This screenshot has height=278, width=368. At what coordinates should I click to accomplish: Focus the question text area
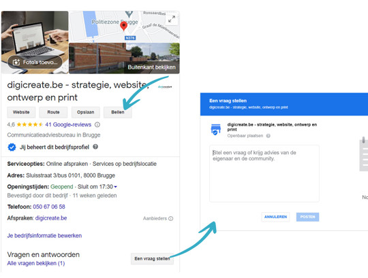click(x=264, y=173)
